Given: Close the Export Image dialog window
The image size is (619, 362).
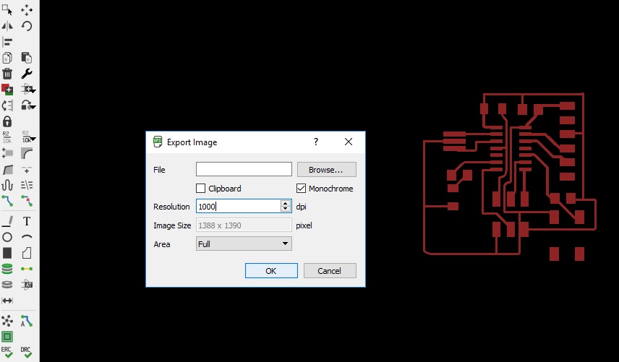Looking at the screenshot, I should [349, 142].
